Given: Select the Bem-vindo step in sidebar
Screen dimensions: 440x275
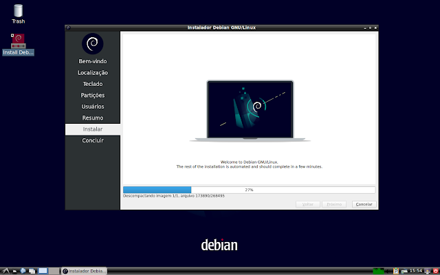Looking at the screenshot, I should pyautogui.click(x=93, y=61).
